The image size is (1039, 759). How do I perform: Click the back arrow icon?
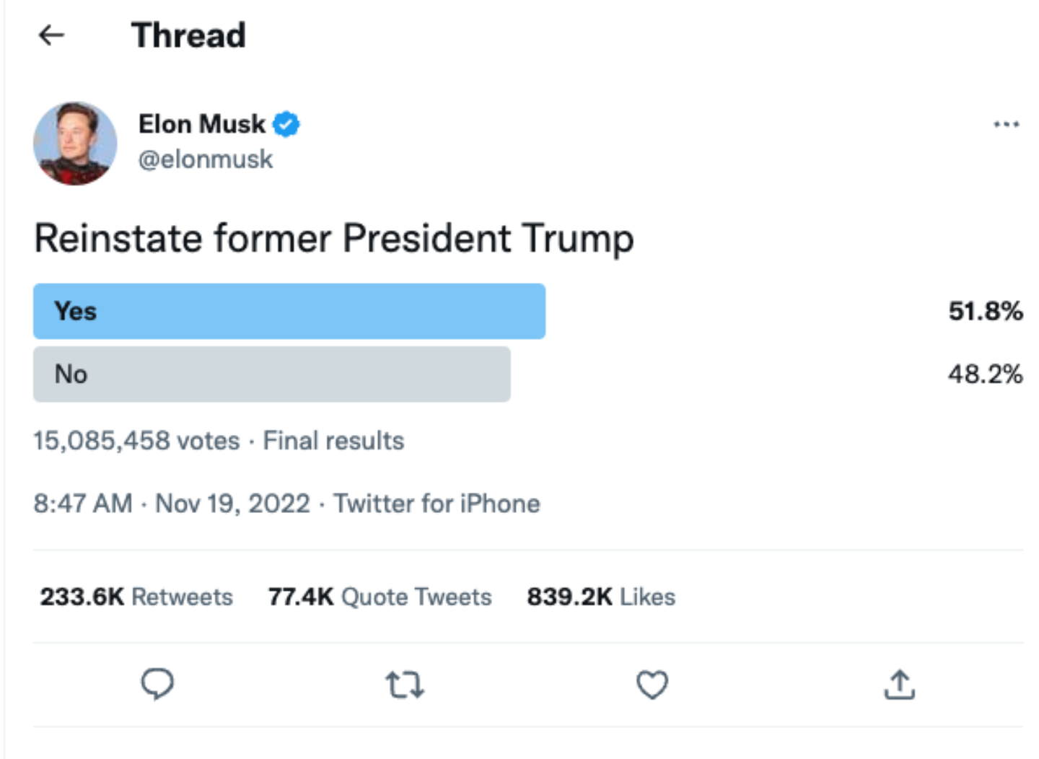pos(51,35)
